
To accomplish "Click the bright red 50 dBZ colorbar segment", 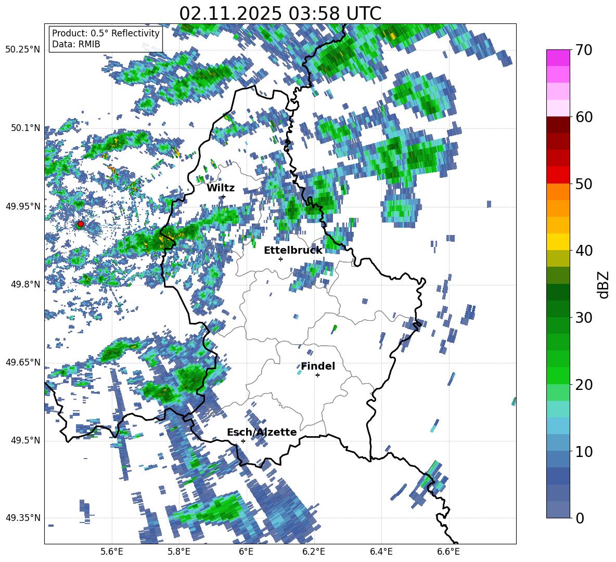I will click(x=558, y=175).
